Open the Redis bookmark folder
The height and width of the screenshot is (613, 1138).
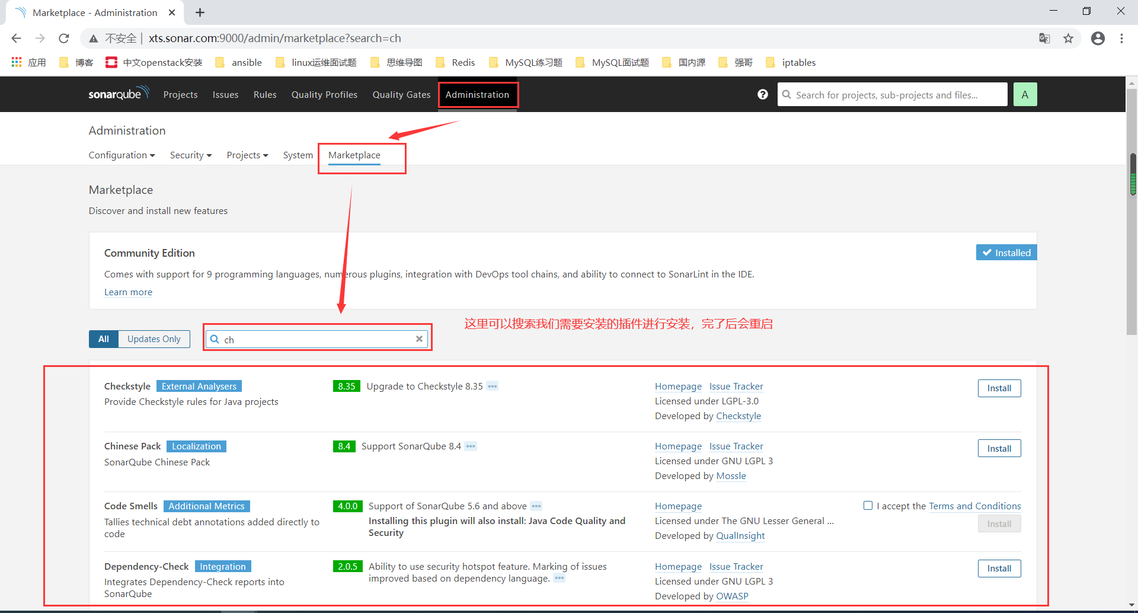coord(455,62)
